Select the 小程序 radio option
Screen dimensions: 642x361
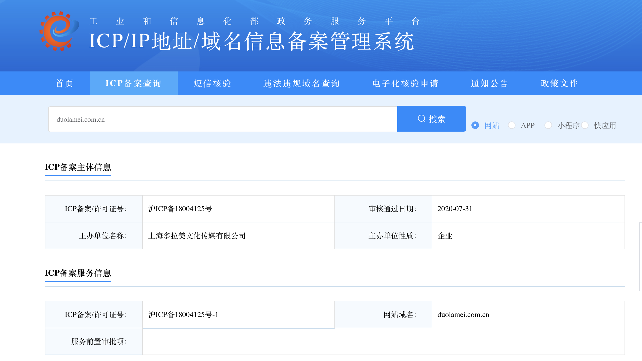(x=548, y=125)
